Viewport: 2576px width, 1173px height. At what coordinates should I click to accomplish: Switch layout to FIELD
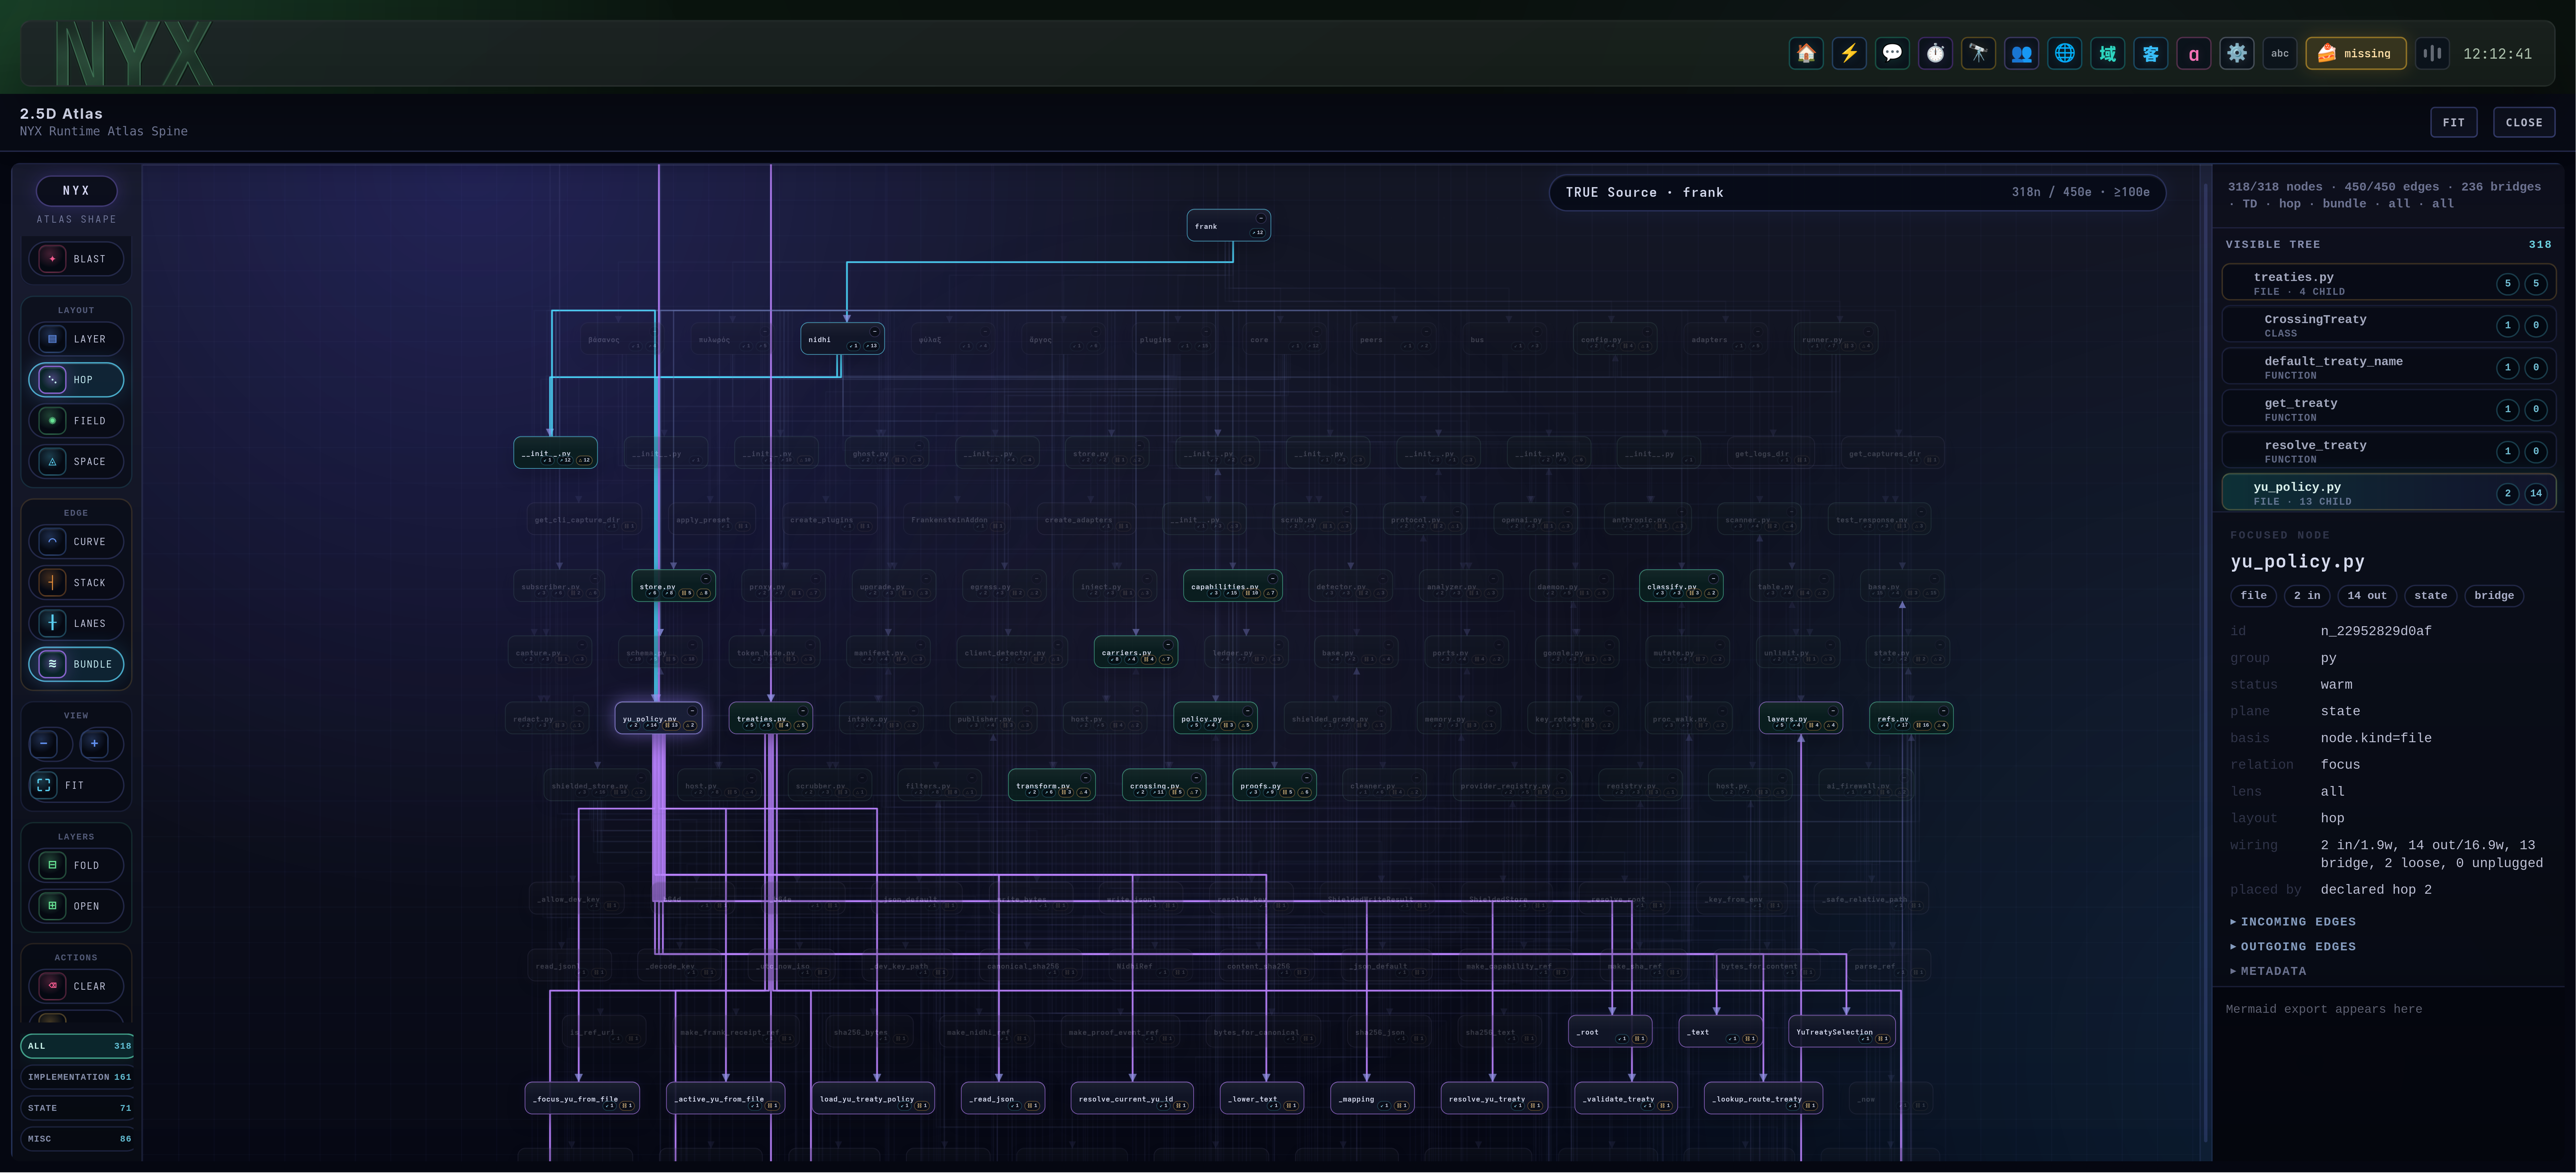[x=76, y=421]
